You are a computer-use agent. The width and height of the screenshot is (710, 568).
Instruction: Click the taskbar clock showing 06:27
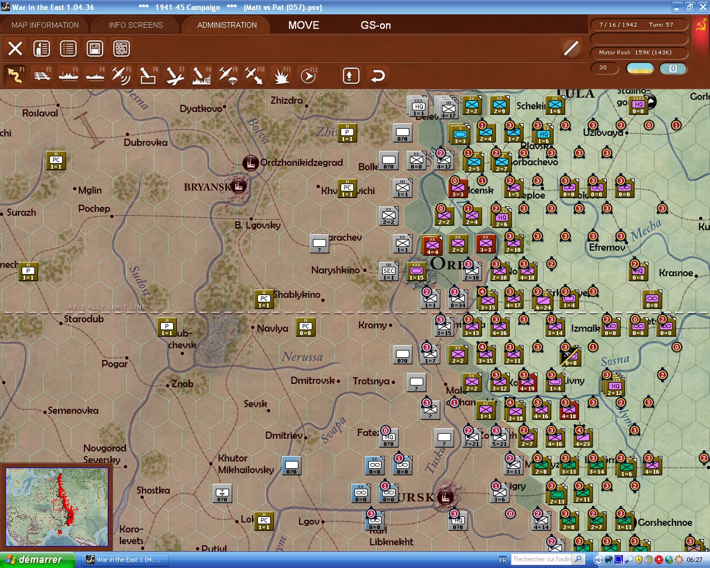[694, 560]
